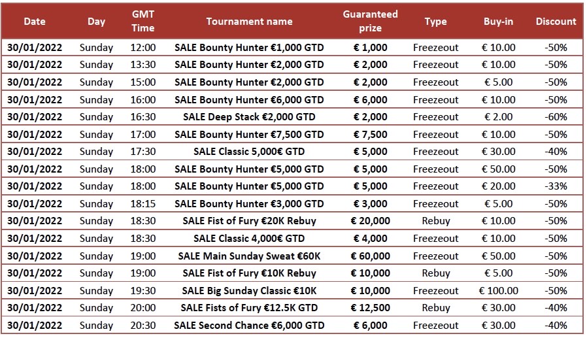Click the 18:15 time cell
The image size is (587, 338).
[143, 203]
